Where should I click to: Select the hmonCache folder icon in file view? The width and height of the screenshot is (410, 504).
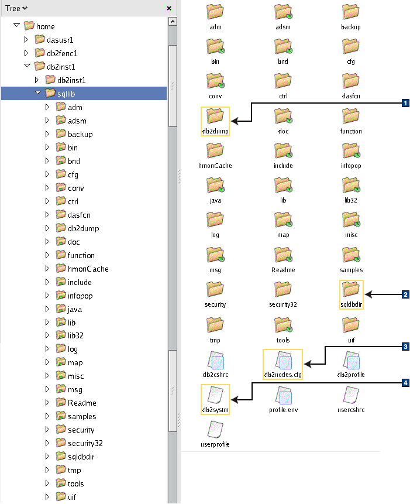coord(215,150)
